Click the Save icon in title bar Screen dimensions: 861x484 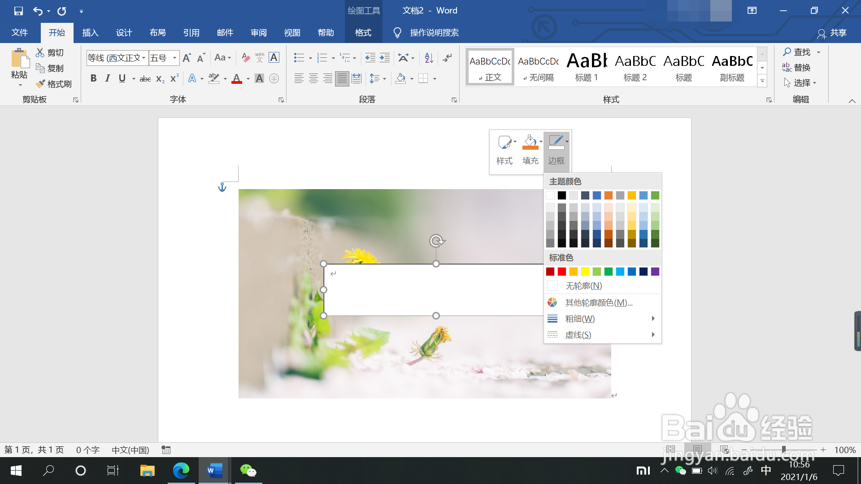point(18,11)
